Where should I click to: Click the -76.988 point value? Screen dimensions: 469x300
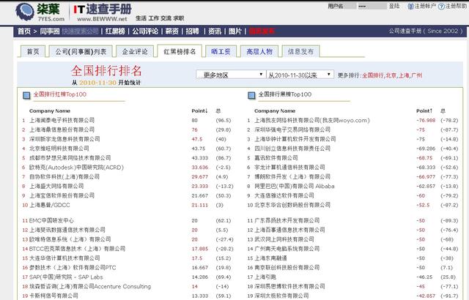pyautogui.click(x=426, y=120)
